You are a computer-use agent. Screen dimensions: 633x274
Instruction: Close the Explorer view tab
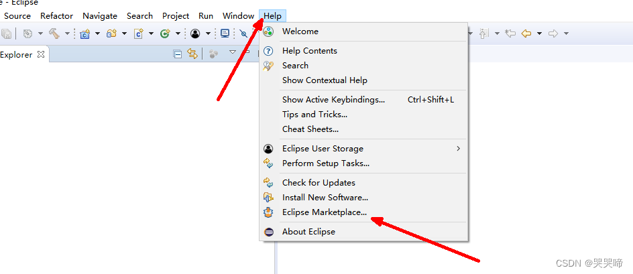point(41,54)
